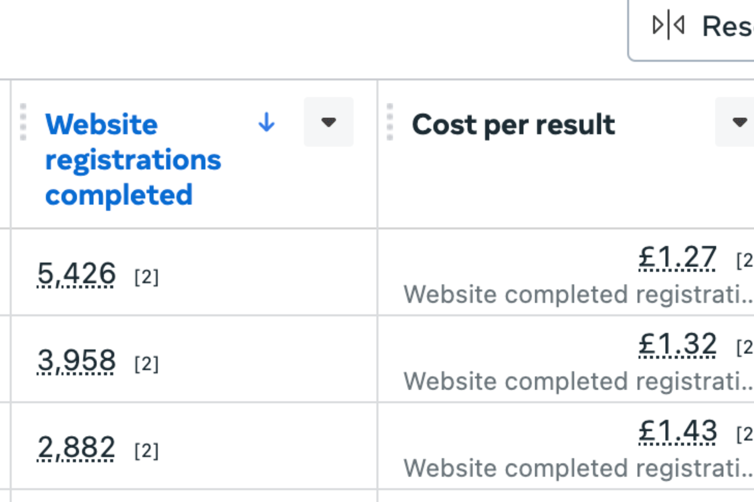
Task: Click the 5,426 registrations value
Action: (x=77, y=273)
